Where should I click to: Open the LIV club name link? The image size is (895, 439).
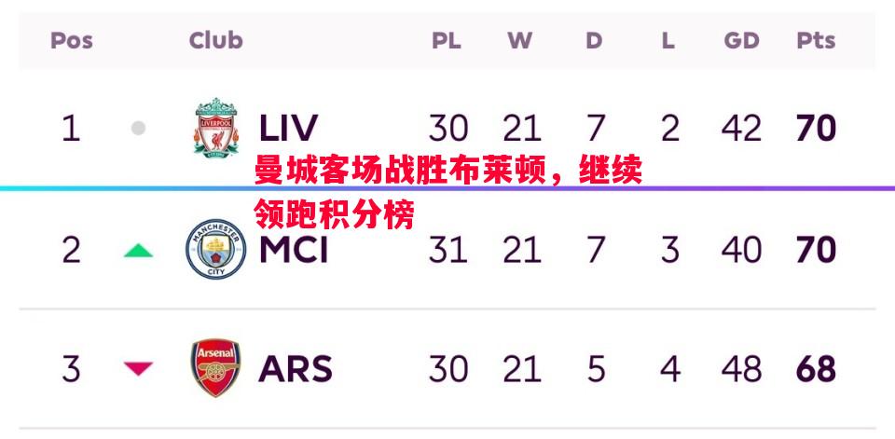click(x=288, y=129)
